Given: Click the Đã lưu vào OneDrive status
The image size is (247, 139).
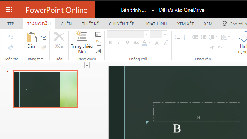Looking at the screenshot, I should pos(182,10).
